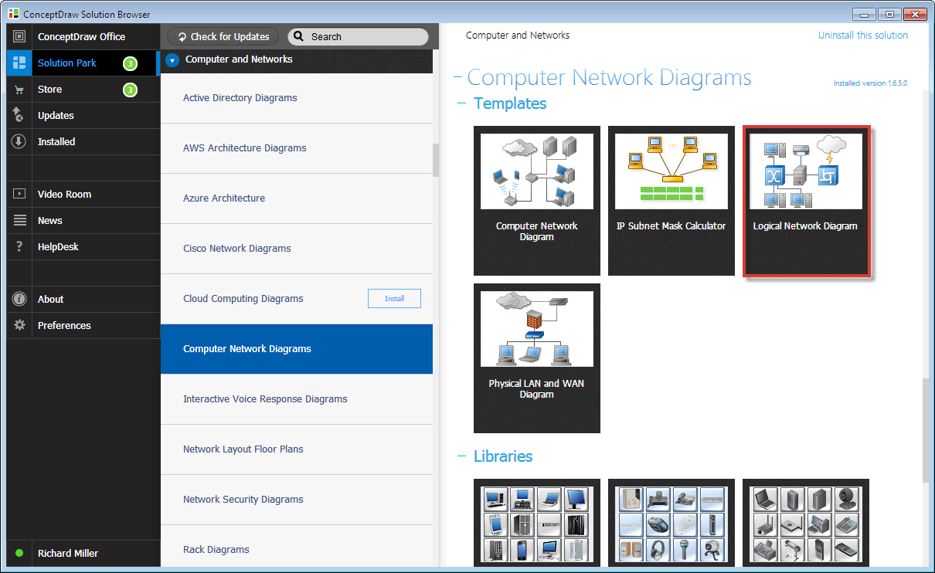Screen dimensions: 935x573
Task: Click the search magnifier icon
Action: [x=300, y=36]
